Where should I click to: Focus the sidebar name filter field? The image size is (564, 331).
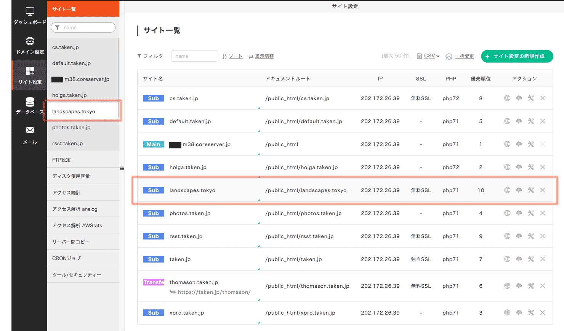click(x=83, y=27)
